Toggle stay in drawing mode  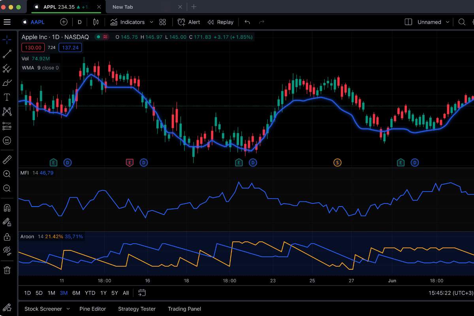(7, 222)
